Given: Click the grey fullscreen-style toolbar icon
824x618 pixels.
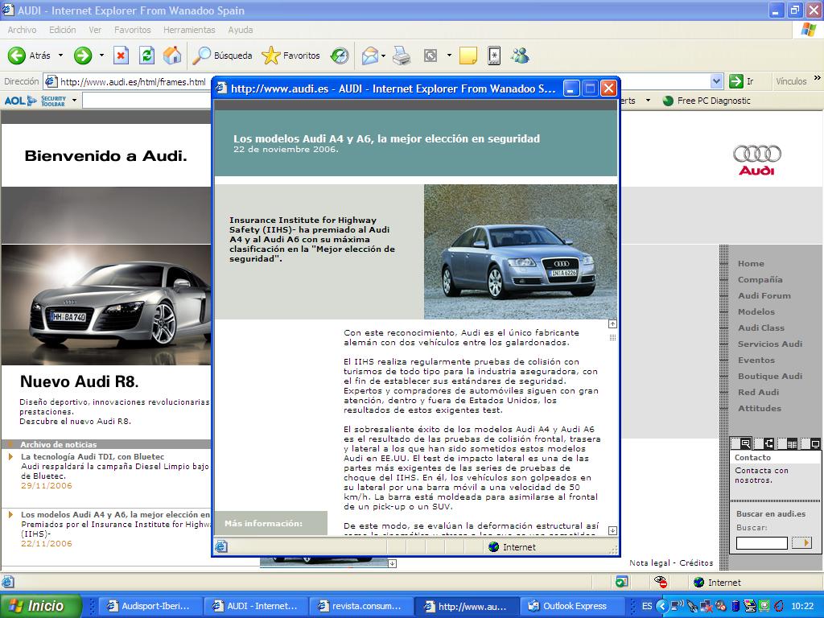Looking at the screenshot, I should [431, 56].
